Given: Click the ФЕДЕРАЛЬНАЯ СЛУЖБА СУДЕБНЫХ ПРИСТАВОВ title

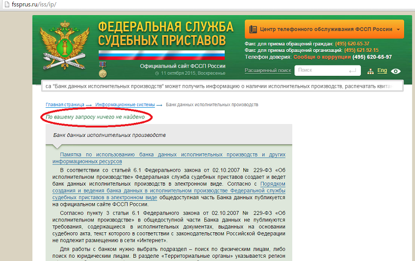Looking at the screenshot, I should coord(166,34).
